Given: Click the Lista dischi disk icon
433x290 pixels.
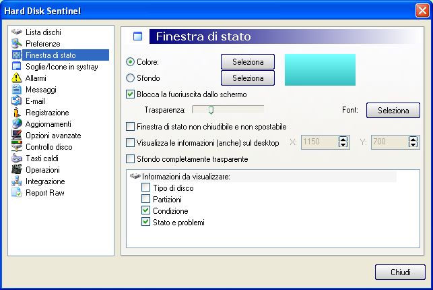Looking at the screenshot, I should click(17, 32).
